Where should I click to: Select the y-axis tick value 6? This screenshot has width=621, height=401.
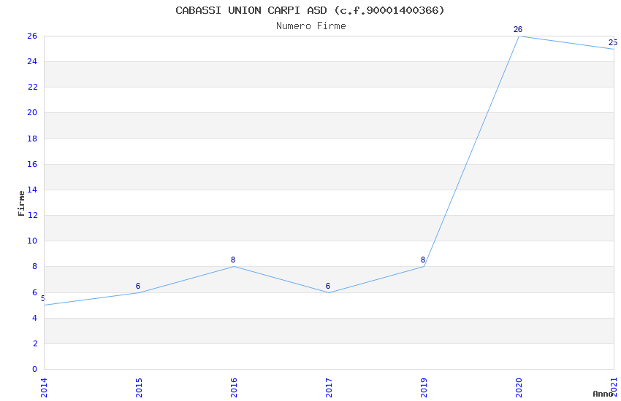(x=35, y=292)
